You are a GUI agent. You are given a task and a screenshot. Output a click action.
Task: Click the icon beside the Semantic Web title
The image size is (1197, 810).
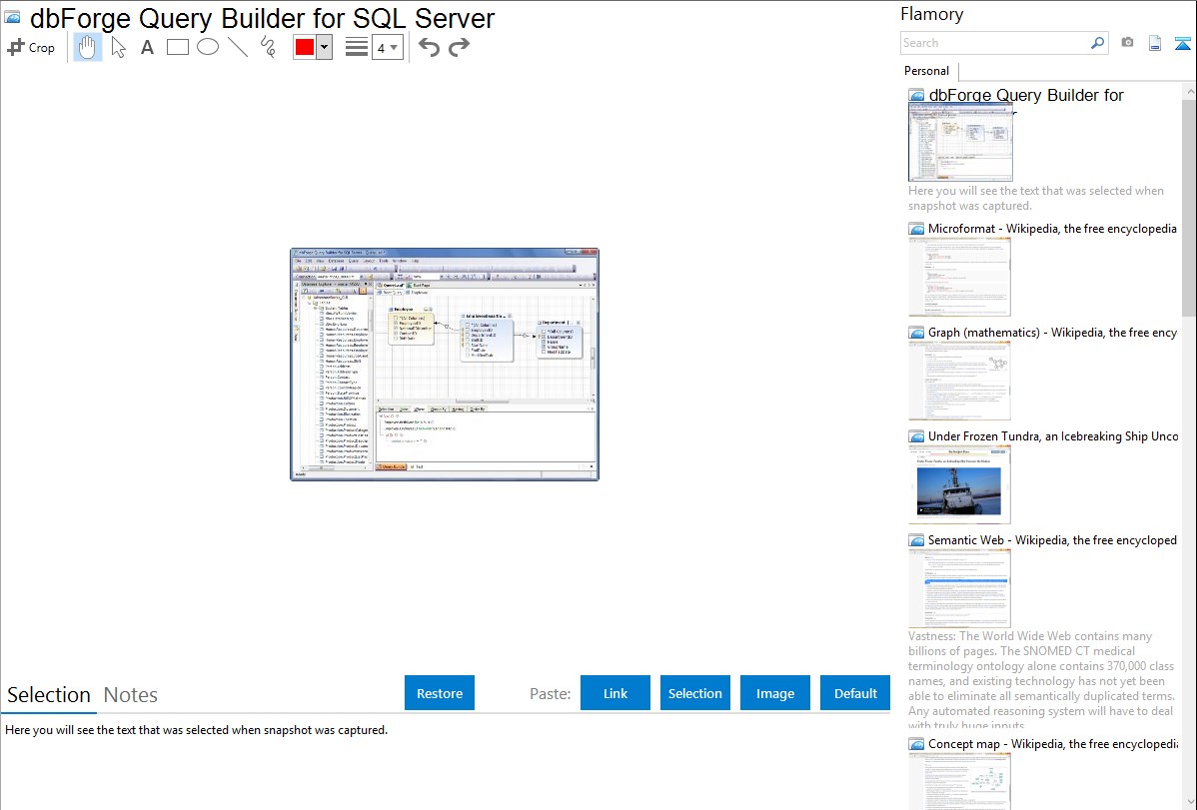coord(916,539)
